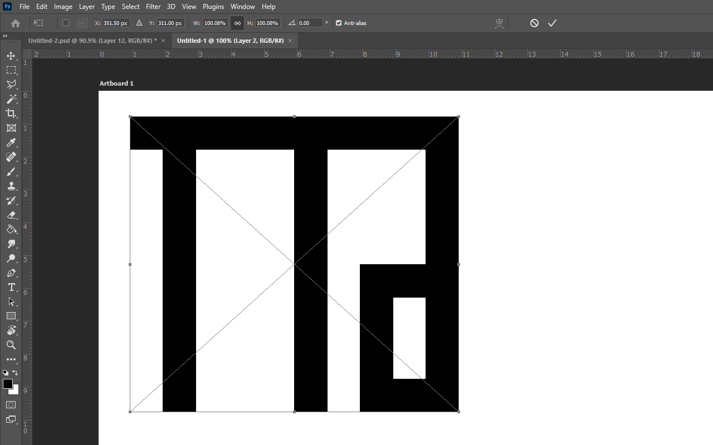
Task: Select the Brush tool
Action: click(11, 172)
